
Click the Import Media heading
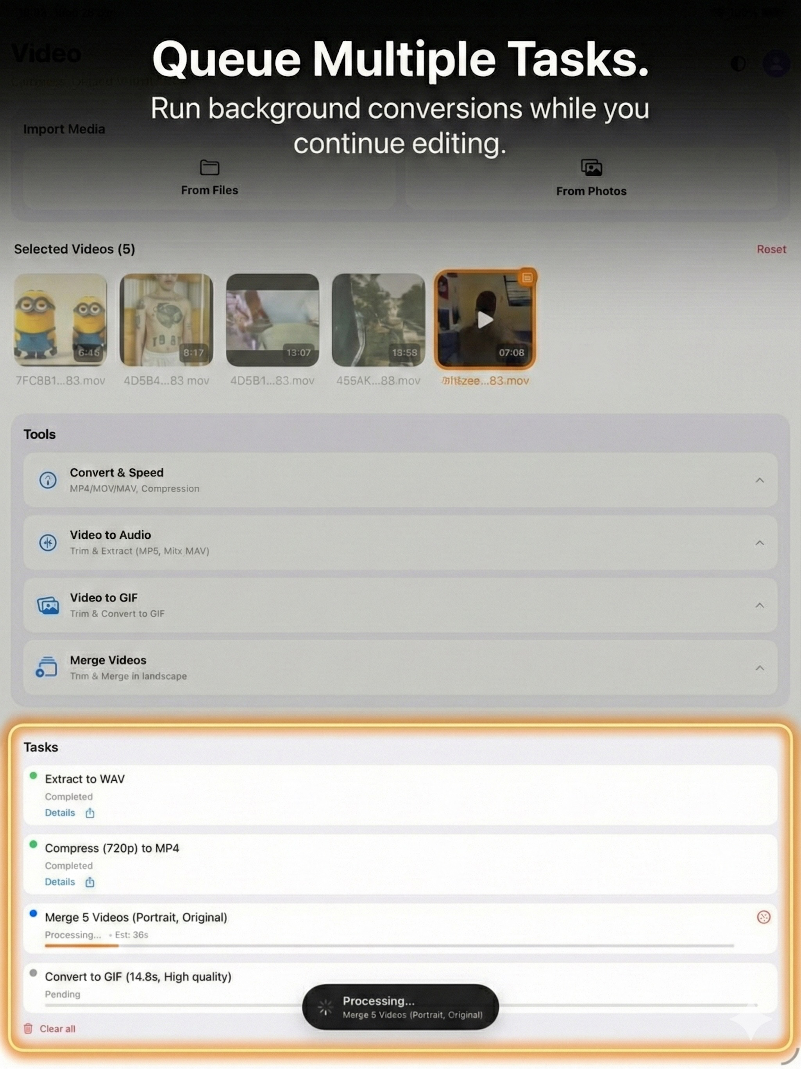[64, 129]
